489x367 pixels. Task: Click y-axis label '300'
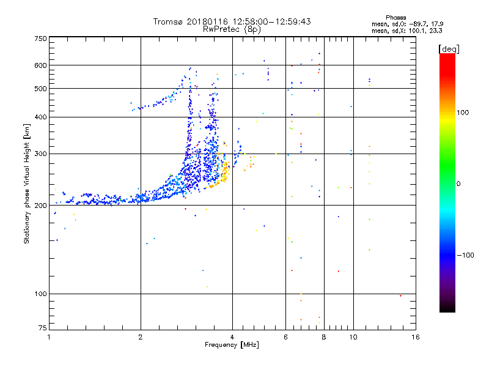40,154
